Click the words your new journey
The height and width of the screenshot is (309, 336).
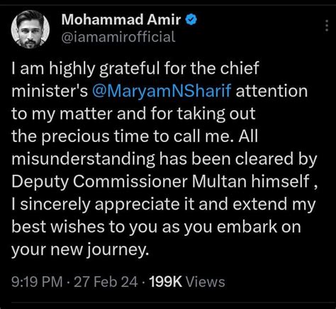point(80,250)
